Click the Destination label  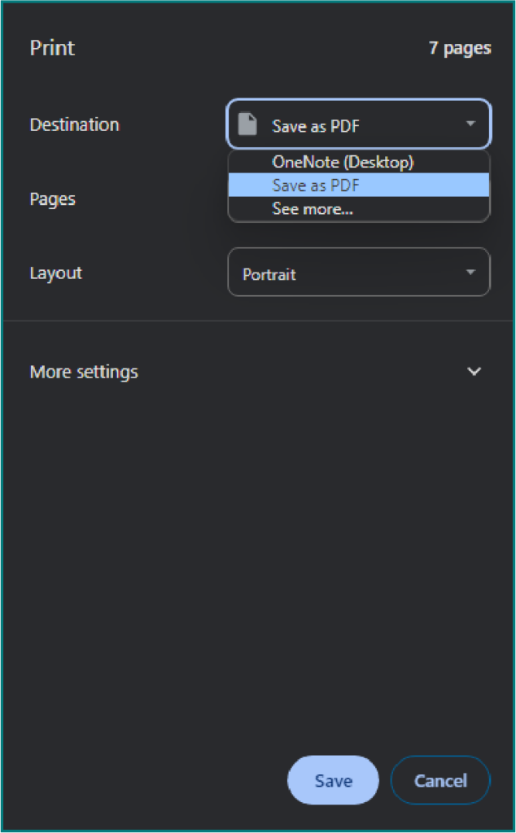pos(74,124)
